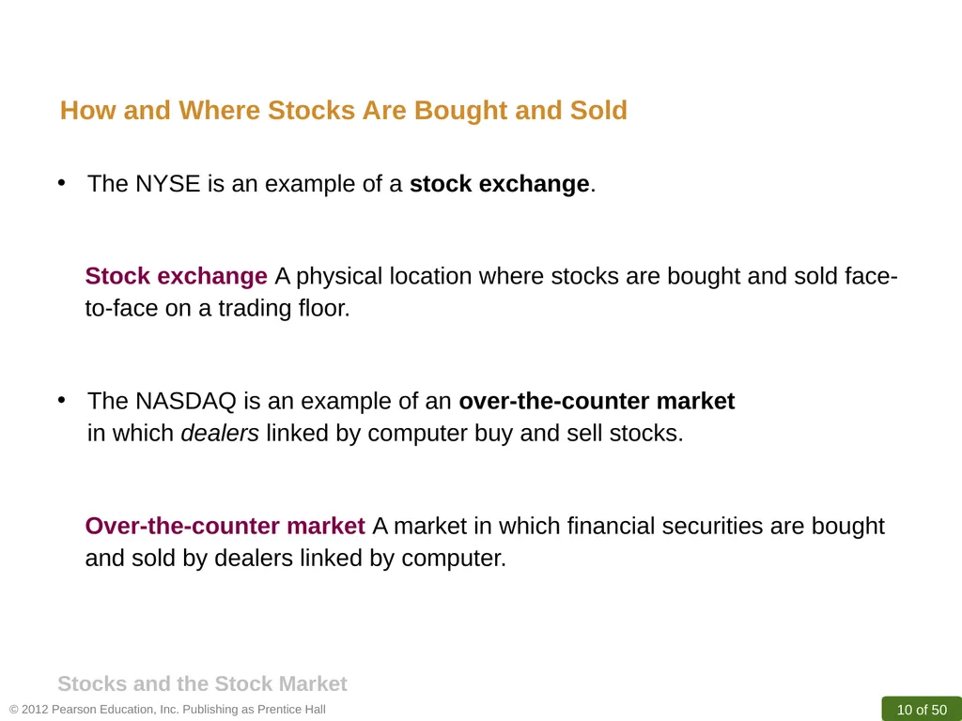Click the bold 'over-the-counter market' text in second bullet
The image size is (962, 721).
tap(597, 401)
